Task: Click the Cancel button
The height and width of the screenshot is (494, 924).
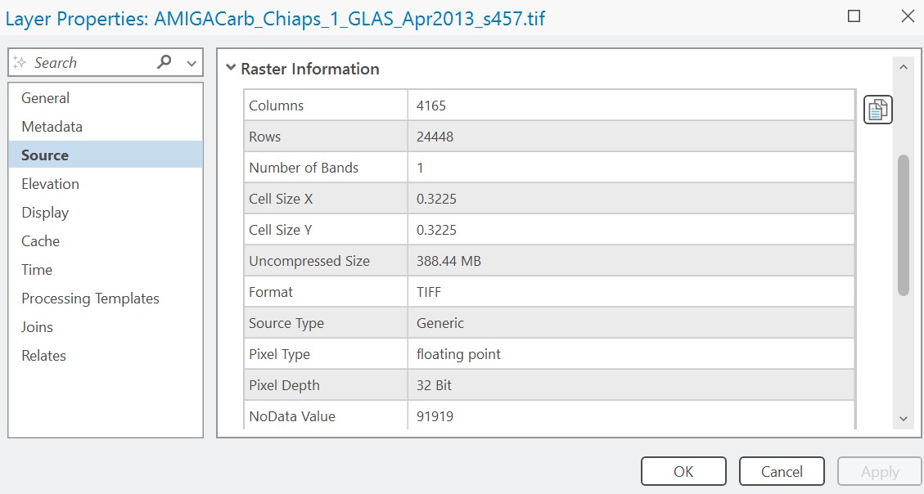Action: [781, 471]
